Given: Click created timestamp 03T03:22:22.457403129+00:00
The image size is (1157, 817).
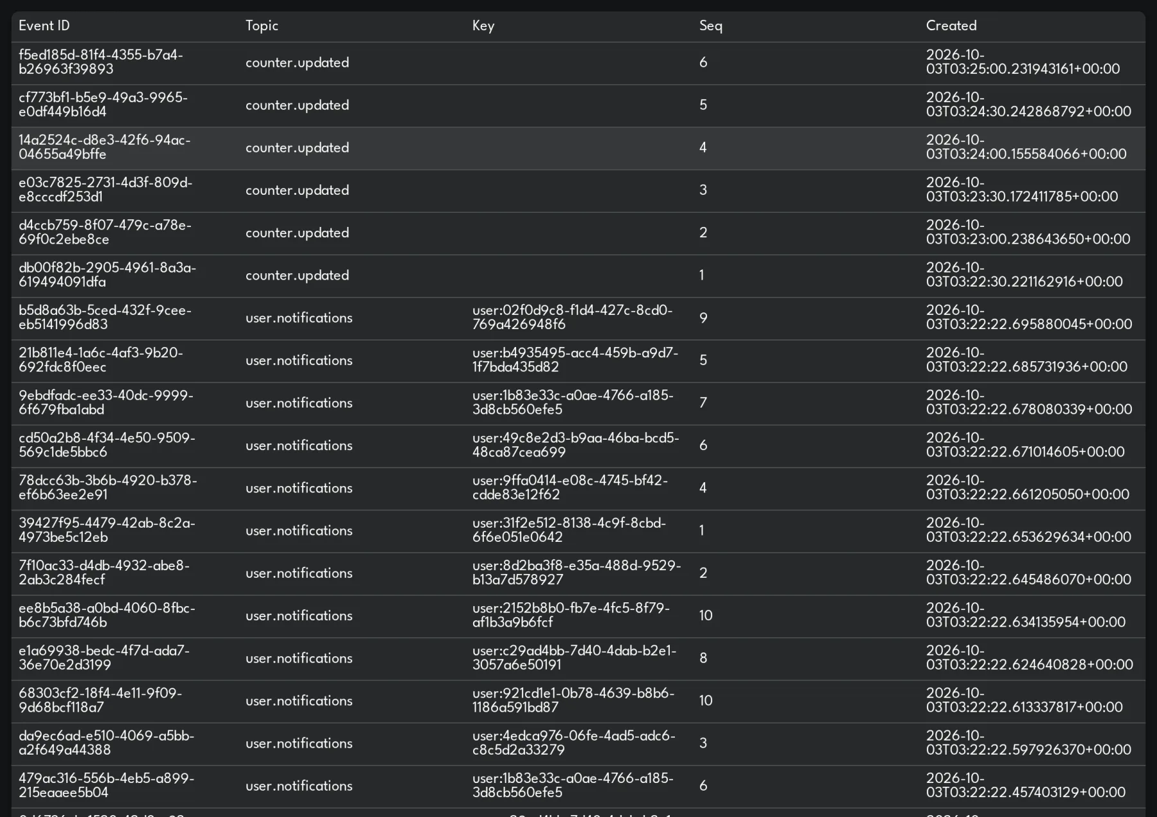Looking at the screenshot, I should click(1026, 793).
